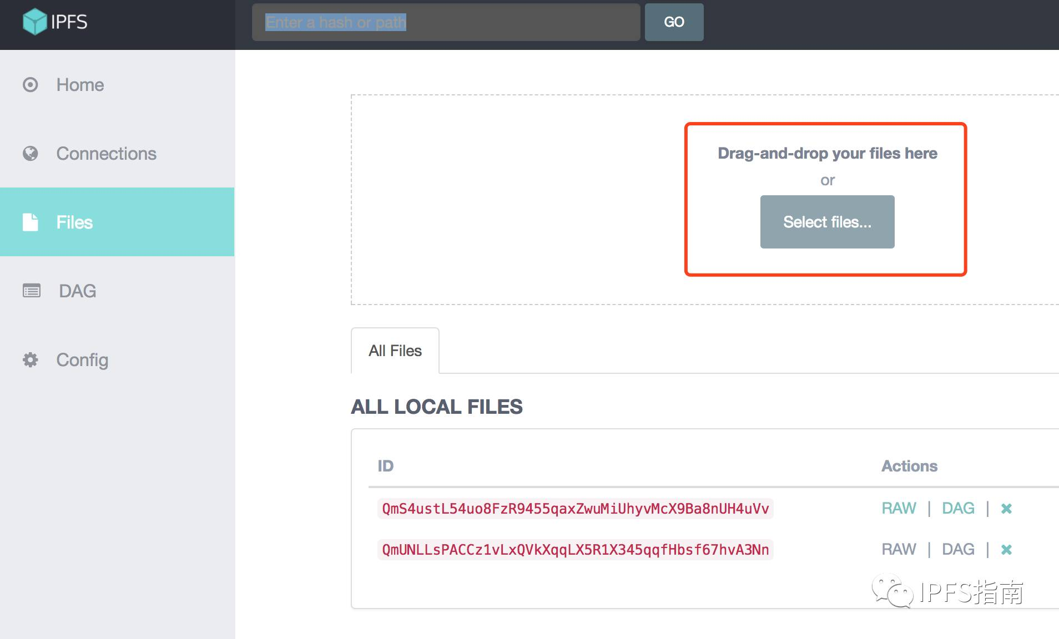Open DAG view for the QmS4ustL file
Viewport: 1059px width, 639px height.
tap(958, 508)
